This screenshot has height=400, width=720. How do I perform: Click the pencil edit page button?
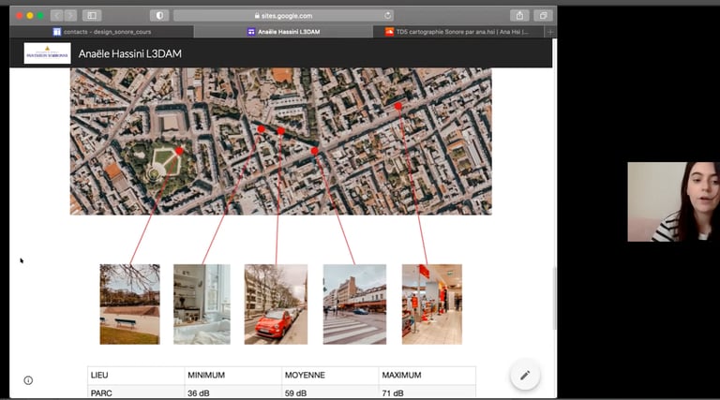tap(525, 376)
